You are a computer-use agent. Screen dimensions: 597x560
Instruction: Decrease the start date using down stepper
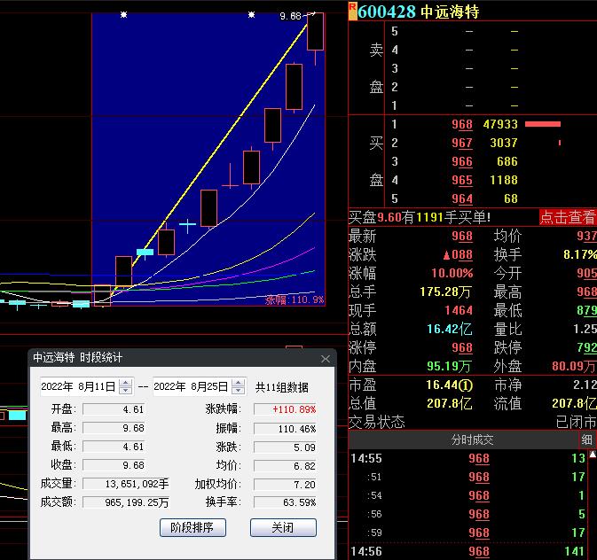tap(125, 391)
